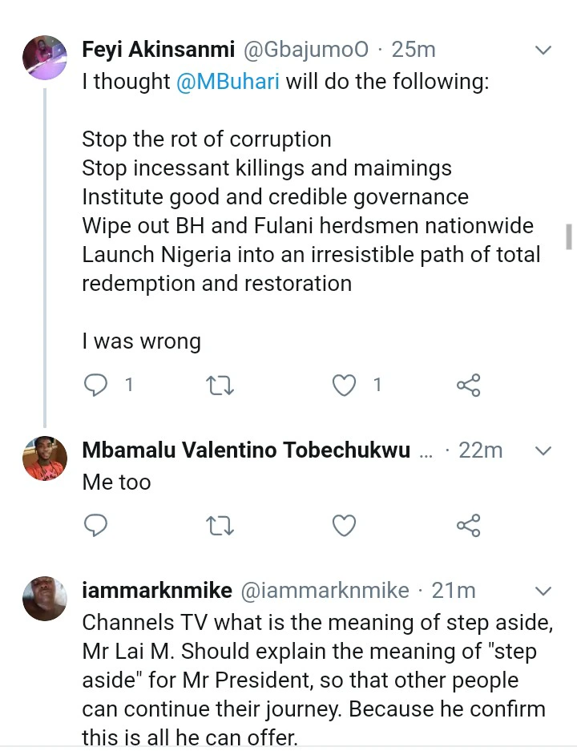Share the "Me too" tweet

[468, 526]
